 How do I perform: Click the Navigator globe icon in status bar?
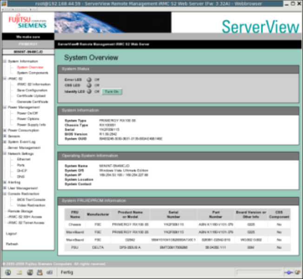point(8,272)
